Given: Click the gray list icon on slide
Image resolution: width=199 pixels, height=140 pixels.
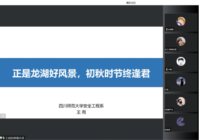Looking at the screenshot, I should pyautogui.click(x=3, y=116).
